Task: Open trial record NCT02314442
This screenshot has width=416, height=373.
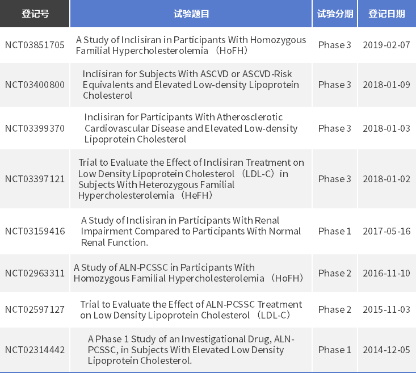Action: pos(35,350)
